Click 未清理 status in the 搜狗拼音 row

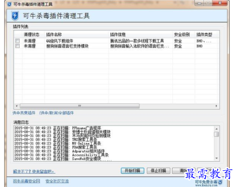[30, 46]
